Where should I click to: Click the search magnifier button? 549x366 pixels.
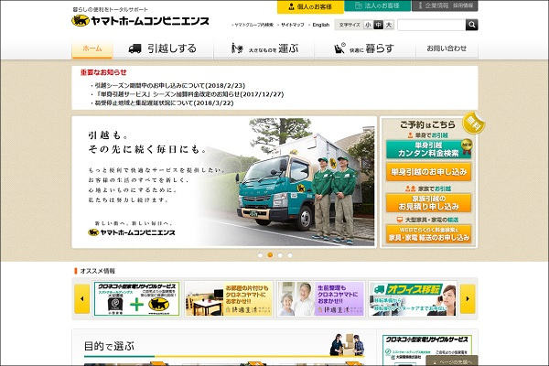point(471,25)
